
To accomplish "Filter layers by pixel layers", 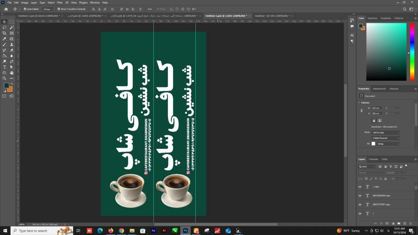I will (380, 167).
